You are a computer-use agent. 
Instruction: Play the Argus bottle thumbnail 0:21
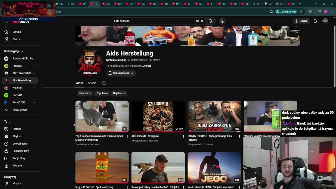102,167
